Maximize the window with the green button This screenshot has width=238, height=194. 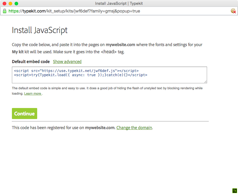(16, 4)
